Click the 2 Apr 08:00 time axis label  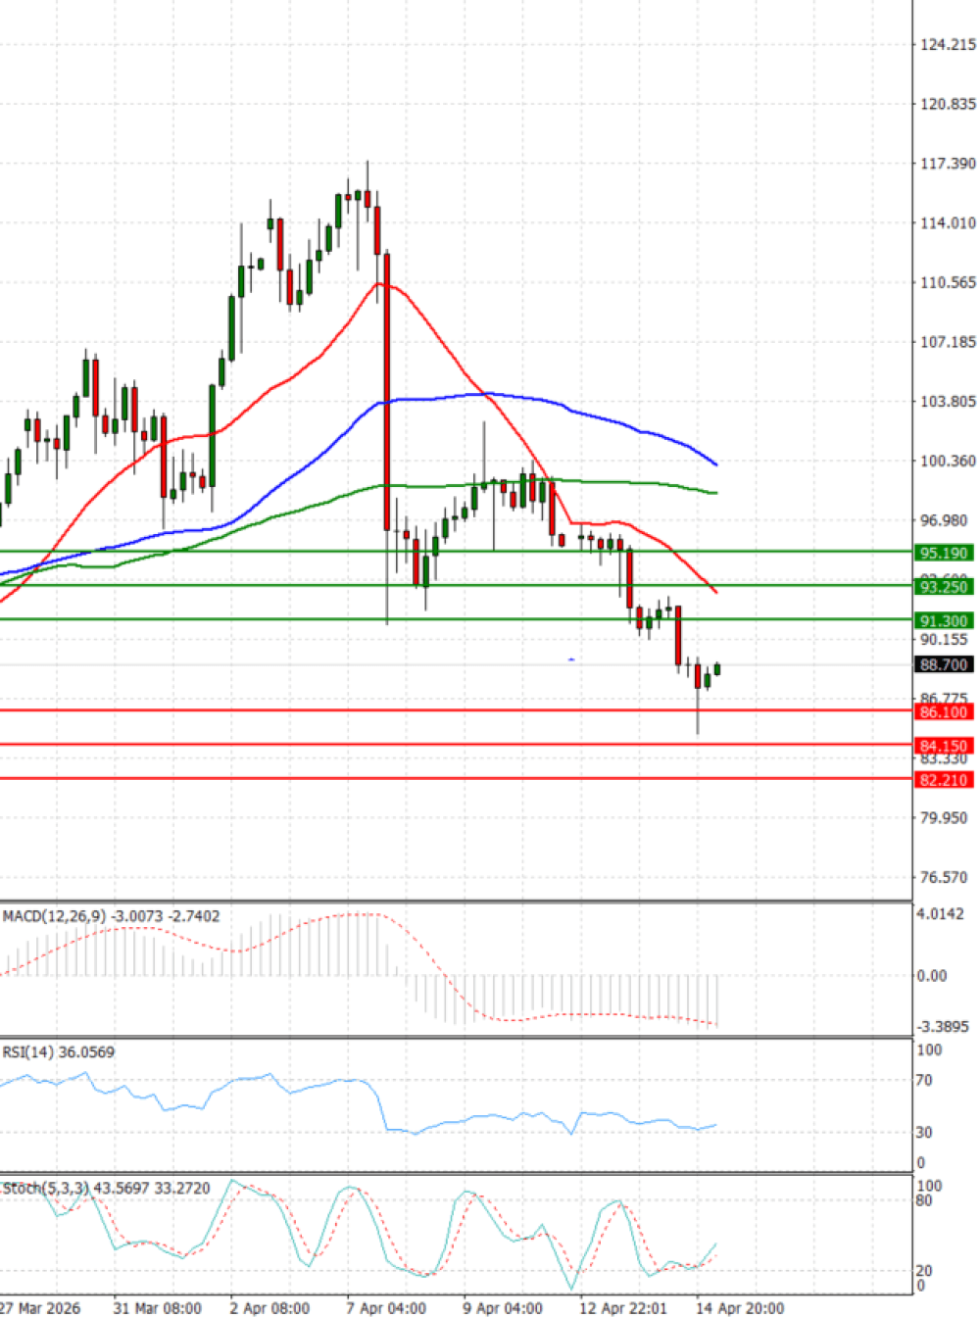pos(269,1308)
